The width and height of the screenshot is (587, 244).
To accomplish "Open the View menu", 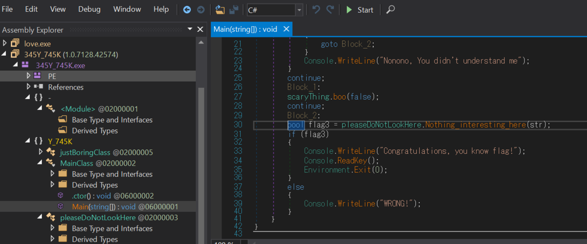I will point(58,9).
